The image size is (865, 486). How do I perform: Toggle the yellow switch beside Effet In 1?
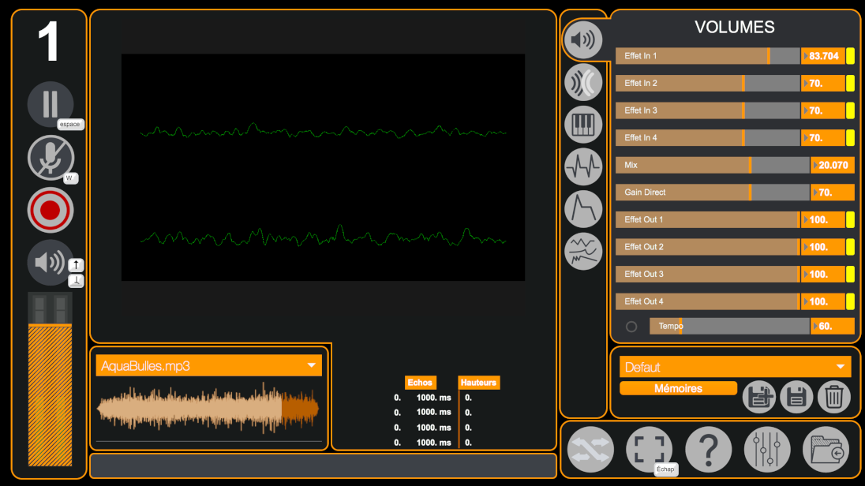(850, 56)
